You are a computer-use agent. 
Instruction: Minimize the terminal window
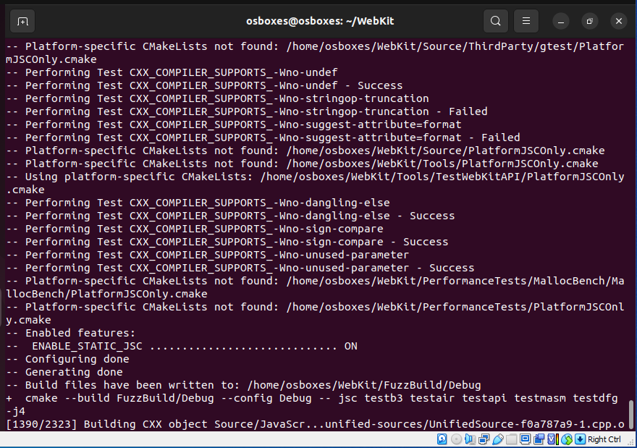[561, 21]
